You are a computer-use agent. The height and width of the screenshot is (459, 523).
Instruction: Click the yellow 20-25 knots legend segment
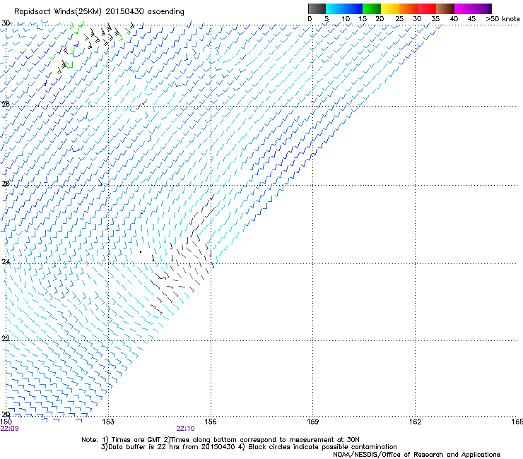[390, 8]
